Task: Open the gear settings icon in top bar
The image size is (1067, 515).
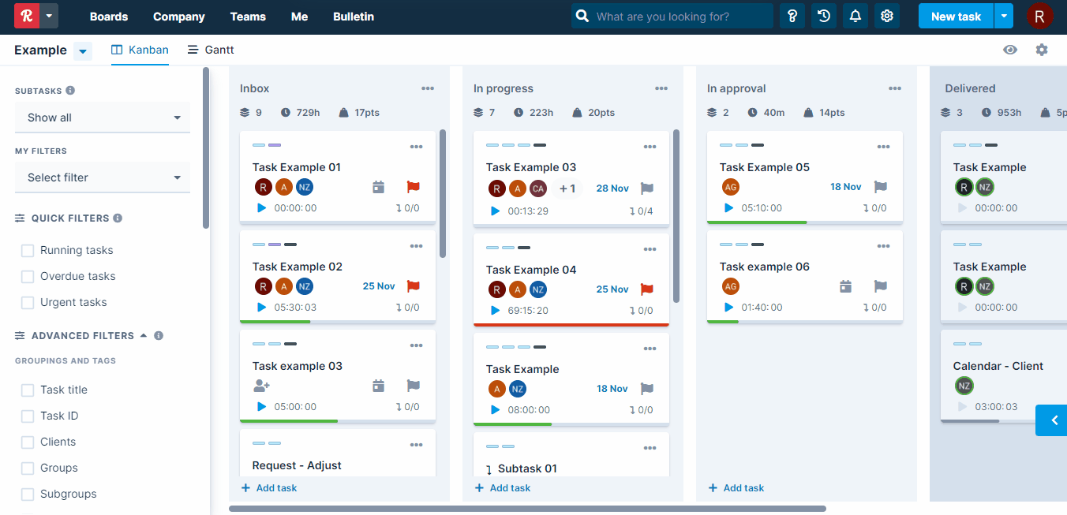Action: (887, 16)
